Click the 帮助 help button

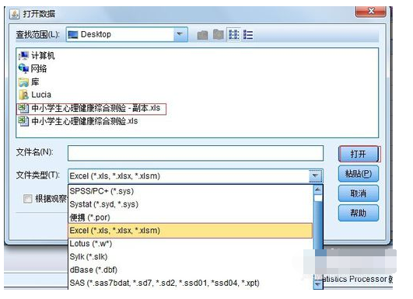click(x=359, y=213)
